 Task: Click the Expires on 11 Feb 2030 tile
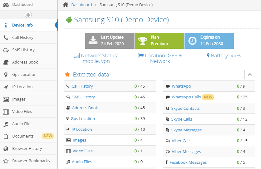coord(209,41)
